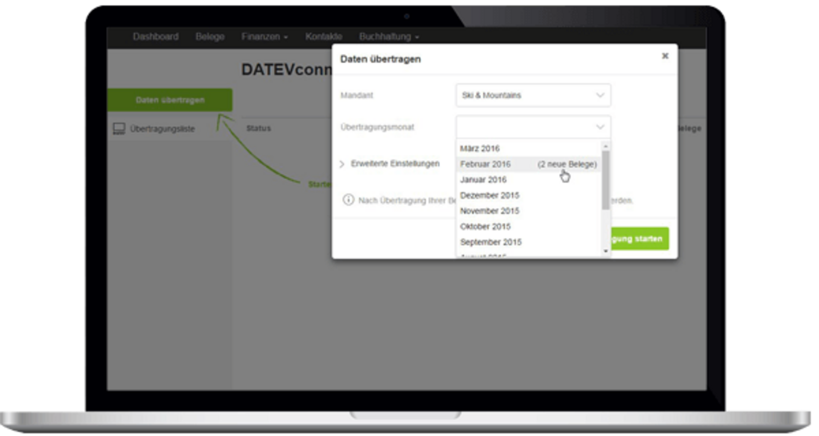The height and width of the screenshot is (436, 819).
Task: Open the Buchhaltung dropdown menu
Action: [x=389, y=37]
